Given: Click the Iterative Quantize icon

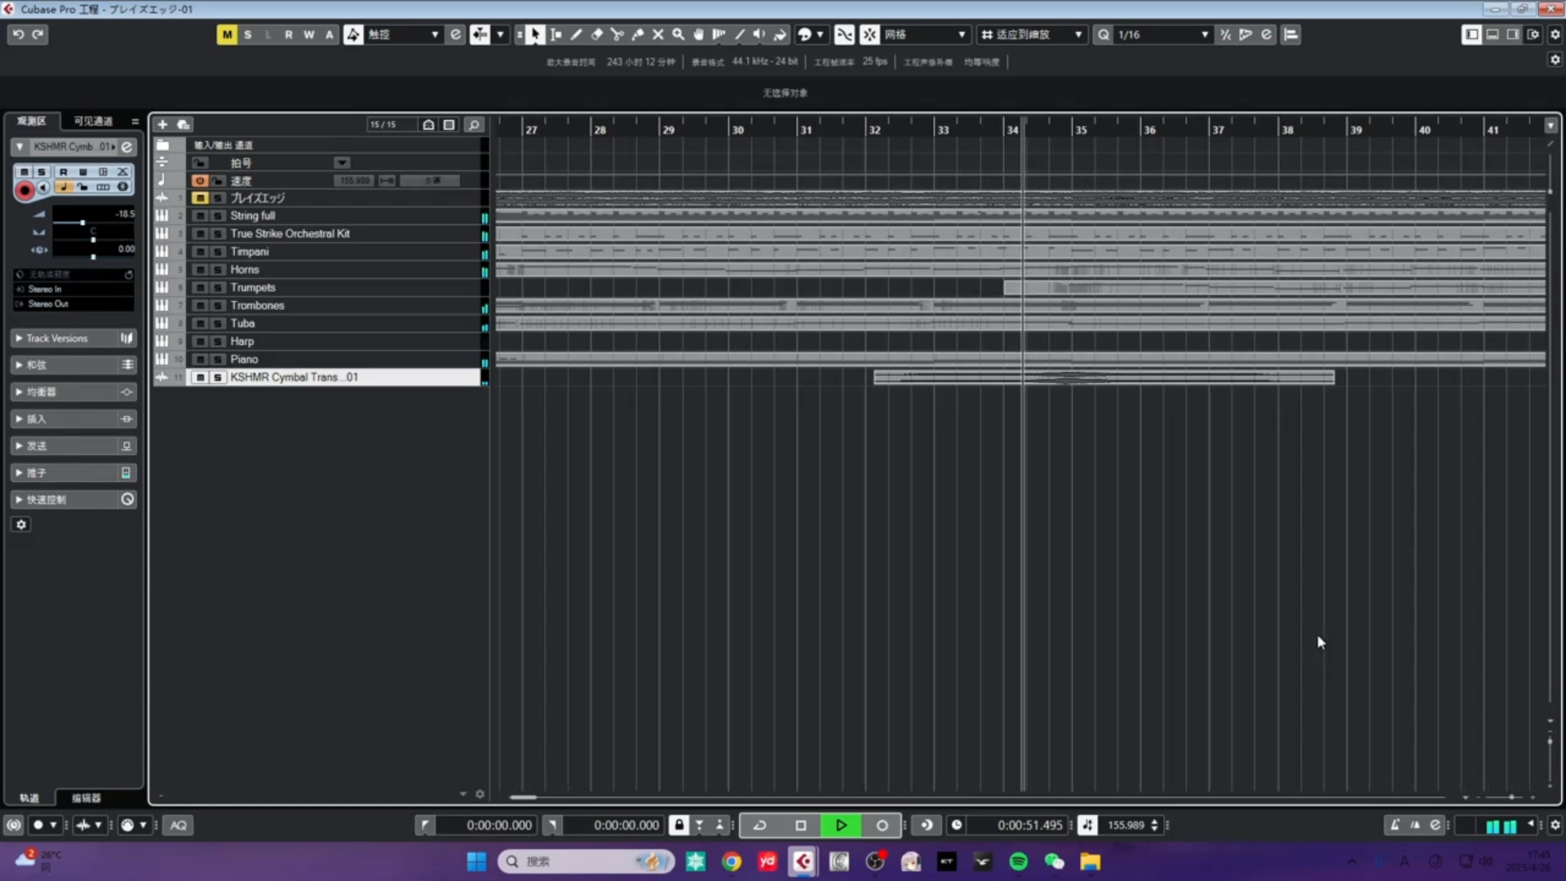Looking at the screenshot, I should (1225, 34).
